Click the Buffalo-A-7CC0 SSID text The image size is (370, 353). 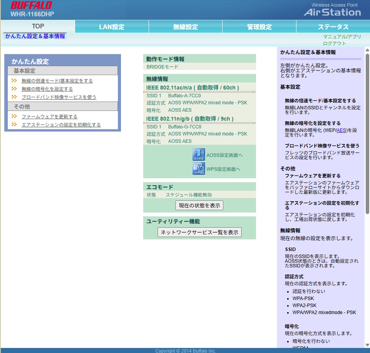pyautogui.click(x=184, y=96)
